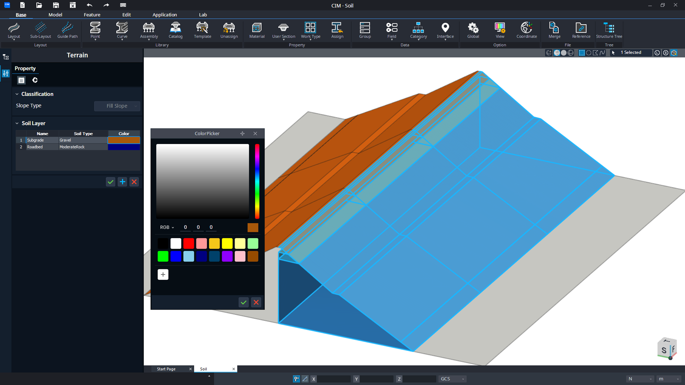Image resolution: width=685 pixels, height=385 pixels.
Task: Toggle wireframe display mode
Action: coord(571,53)
